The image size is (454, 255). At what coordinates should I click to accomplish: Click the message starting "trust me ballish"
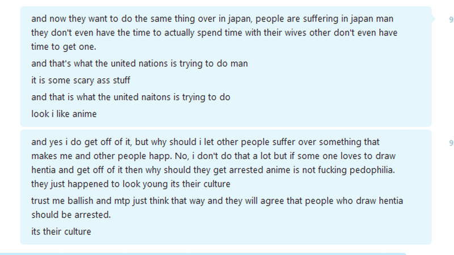point(217,207)
